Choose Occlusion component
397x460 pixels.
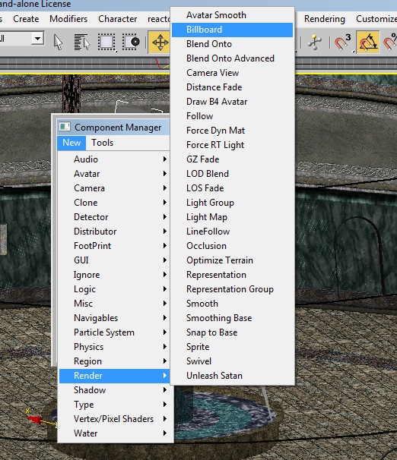pyautogui.click(x=232, y=246)
